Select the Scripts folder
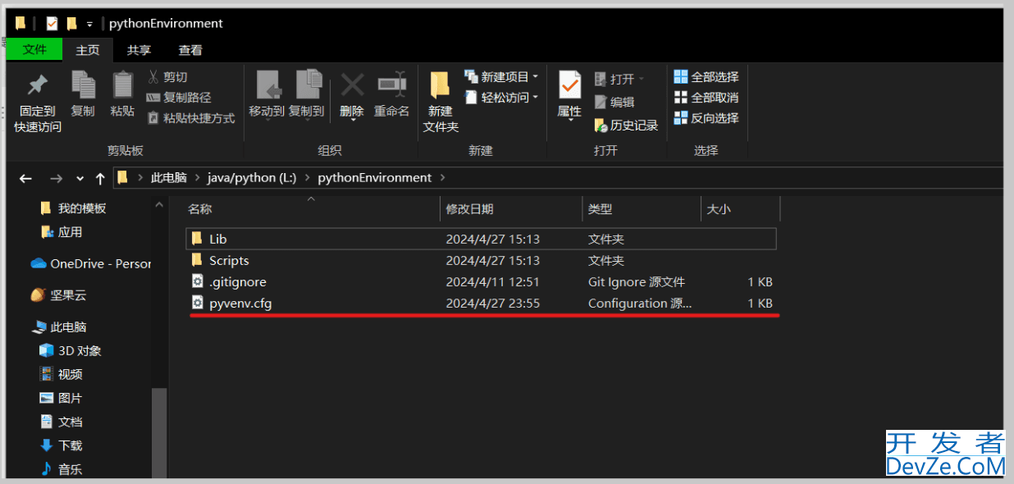 (481, 260)
